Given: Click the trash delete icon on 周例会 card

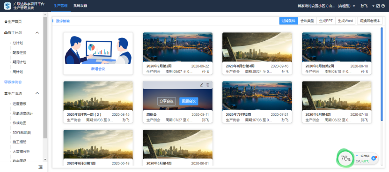Looking at the screenshot, I should click(208, 85).
